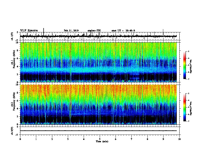This screenshot has height=156, width=202.
Task: Click the "start UT = 20:40:0" header text
Action: point(123,31)
